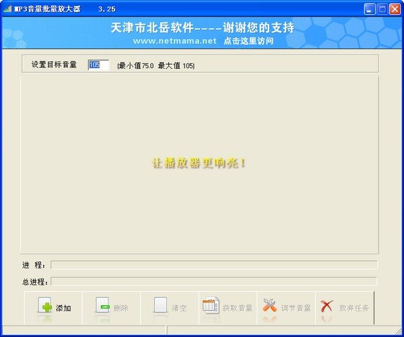Click the 点击这里访问 (click here to visit) link
This screenshot has height=337, width=404.
click(x=248, y=41)
